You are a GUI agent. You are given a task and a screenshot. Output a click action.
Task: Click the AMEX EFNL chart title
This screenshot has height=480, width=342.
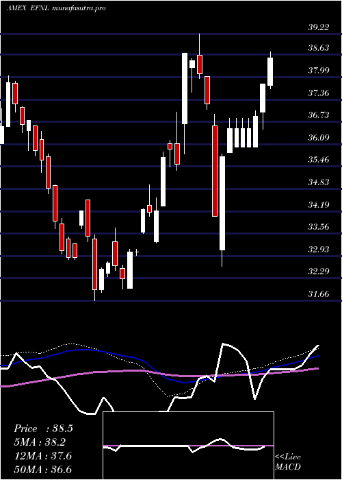point(56,8)
